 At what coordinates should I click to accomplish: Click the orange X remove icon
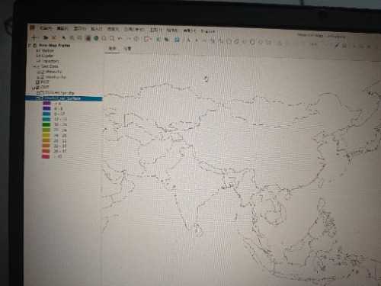(54, 38)
